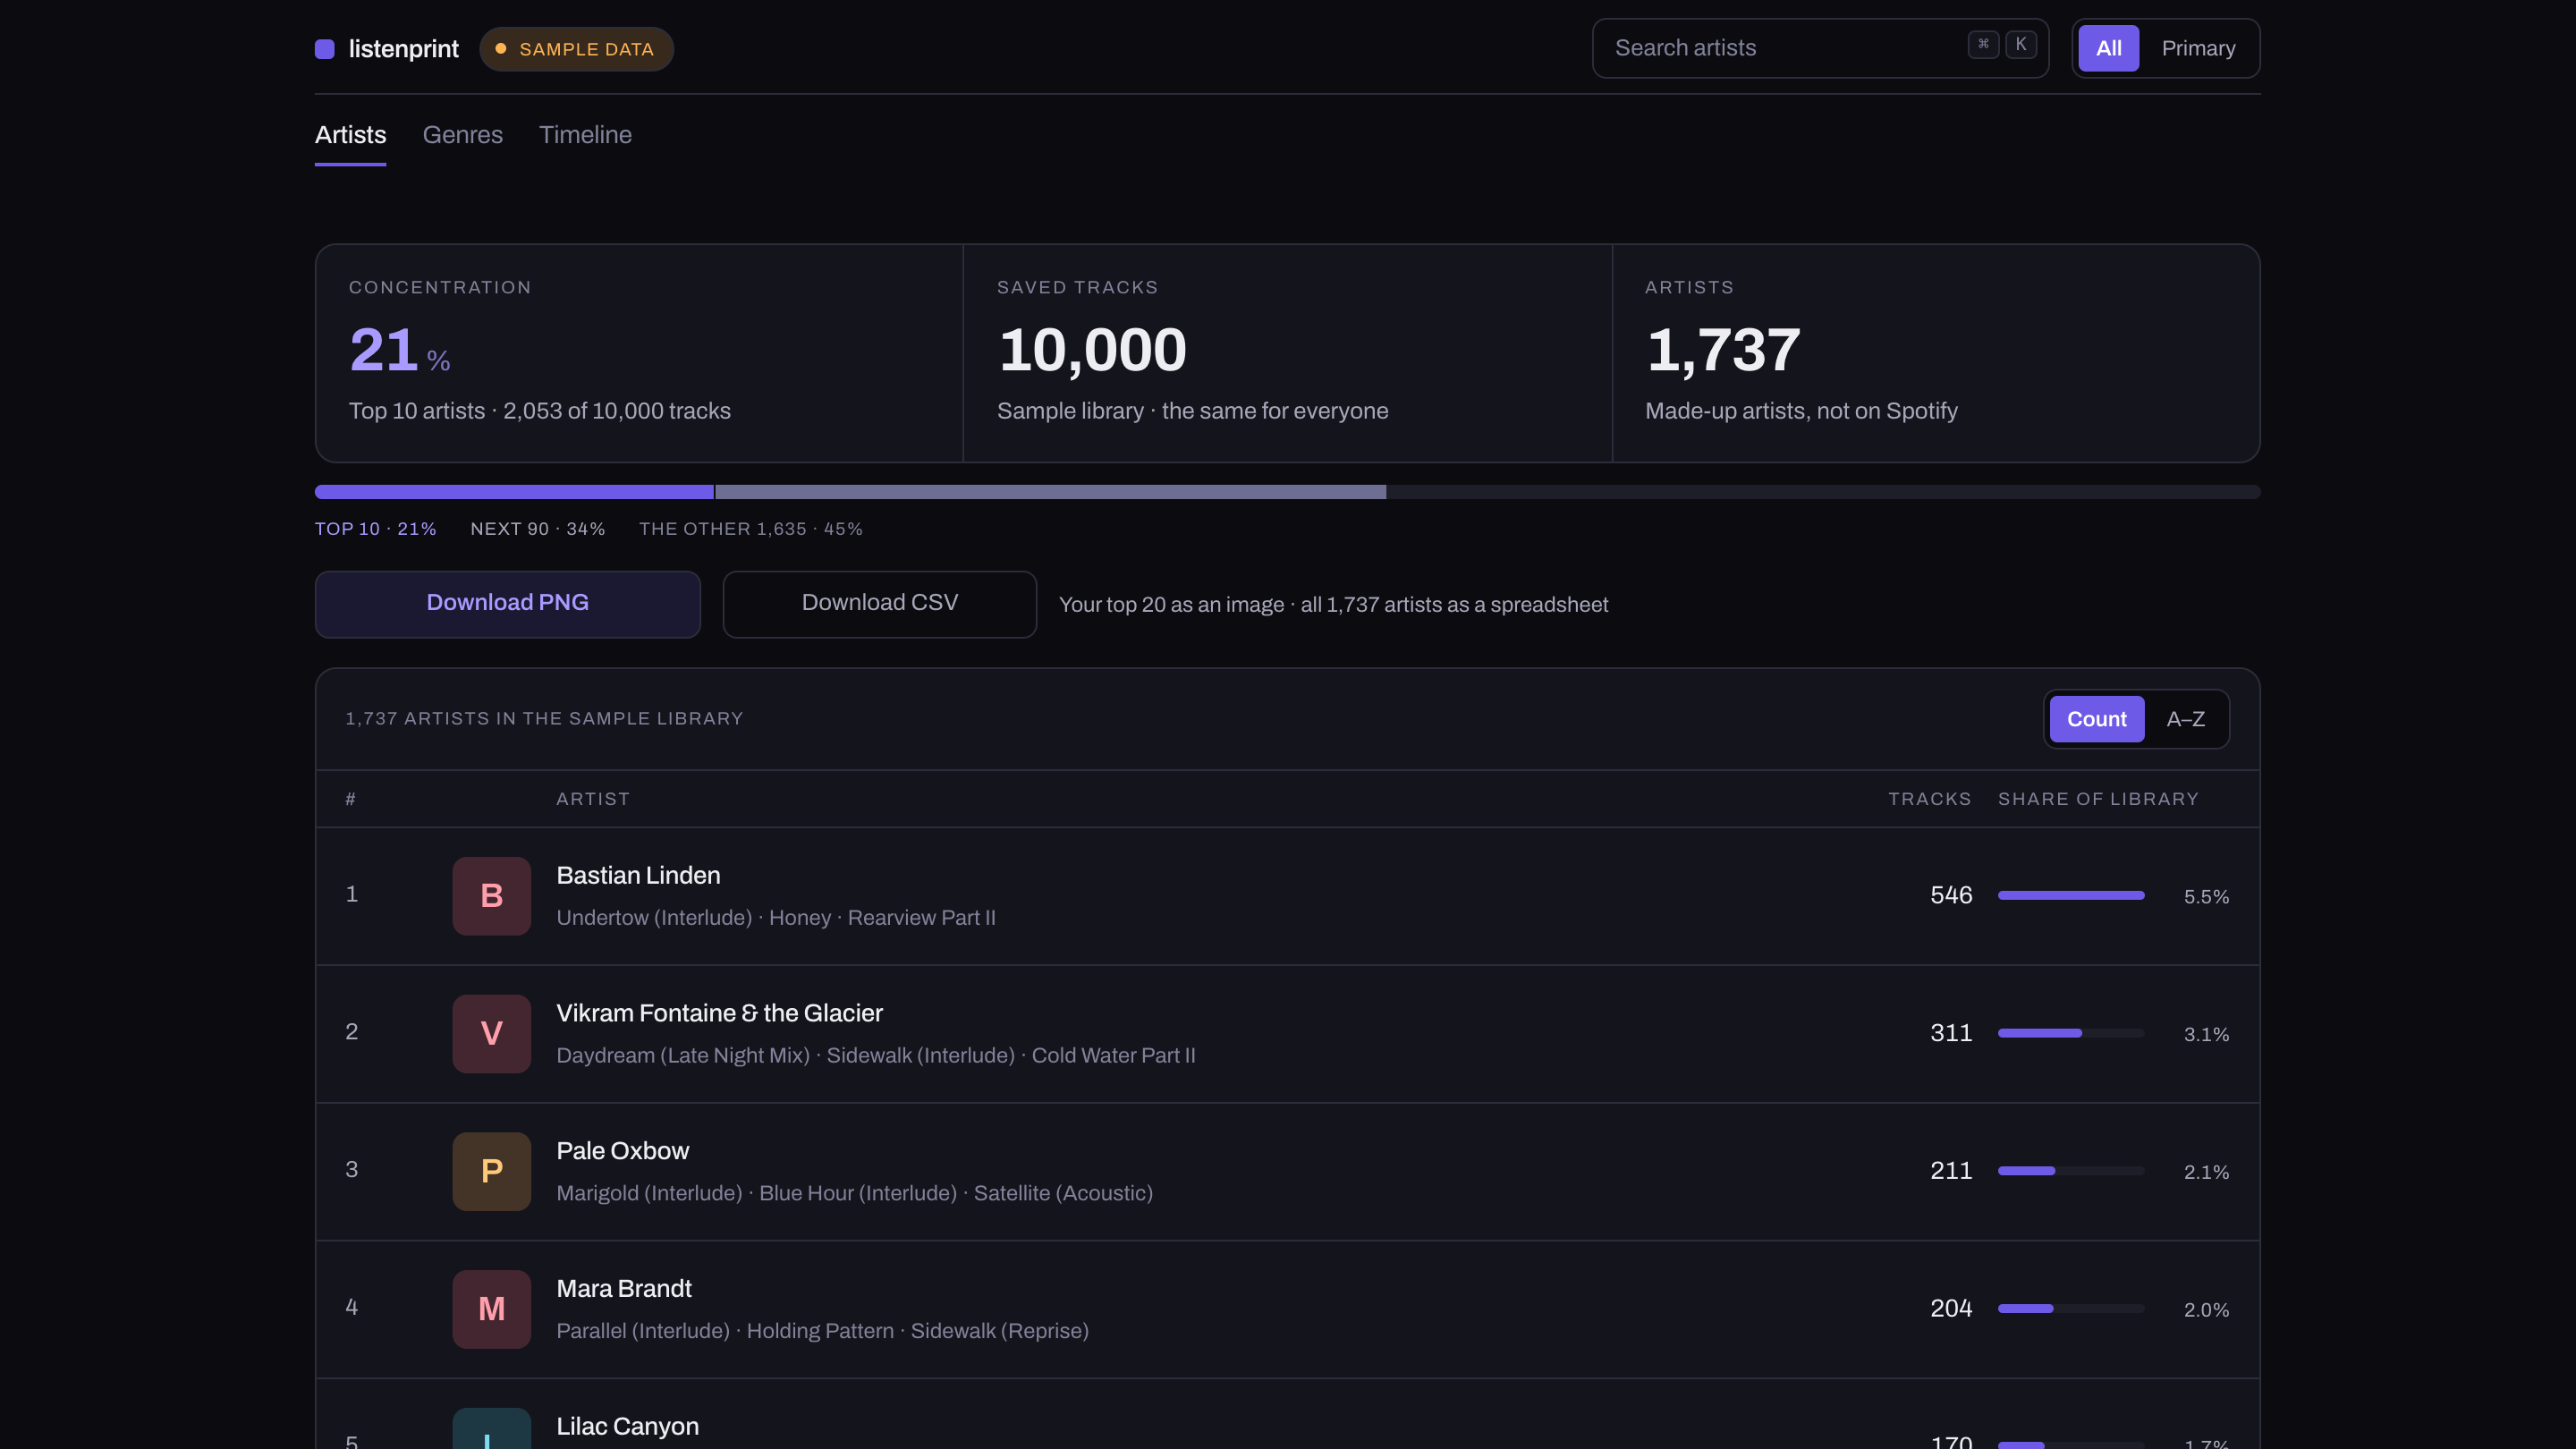This screenshot has height=1449, width=2576.
Task: Click the K shortcut key badge
Action: coord(2020,44)
